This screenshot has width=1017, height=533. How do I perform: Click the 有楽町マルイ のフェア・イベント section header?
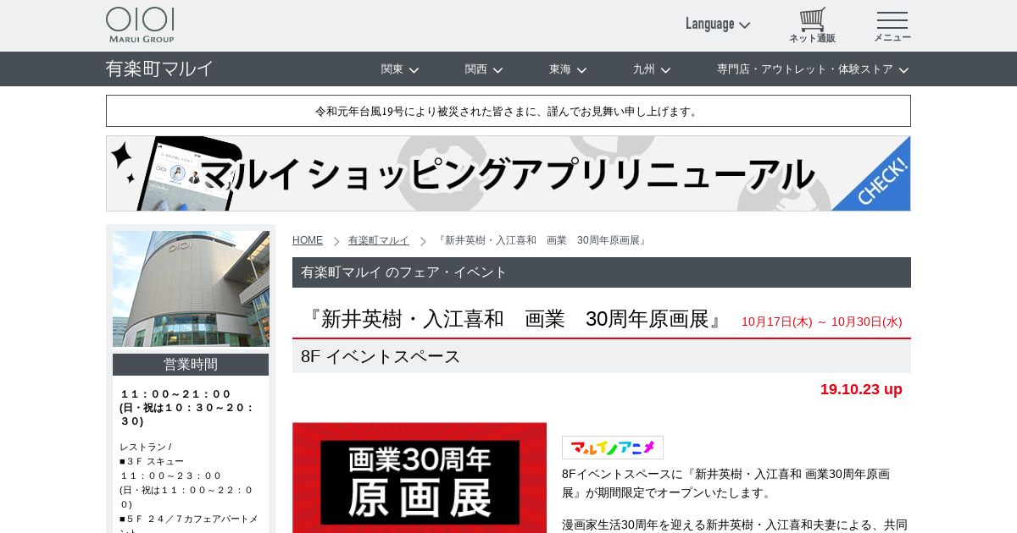coord(602,272)
